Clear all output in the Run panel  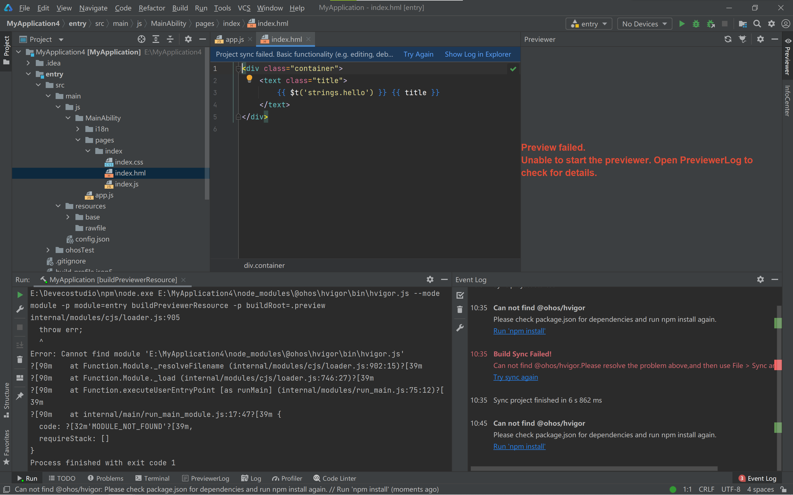tap(20, 359)
